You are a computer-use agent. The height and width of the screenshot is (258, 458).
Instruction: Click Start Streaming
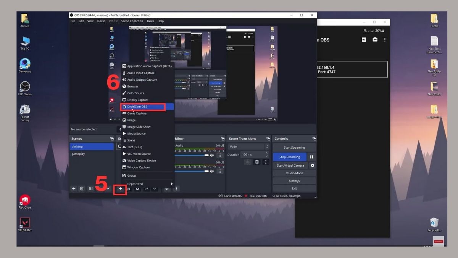point(294,148)
